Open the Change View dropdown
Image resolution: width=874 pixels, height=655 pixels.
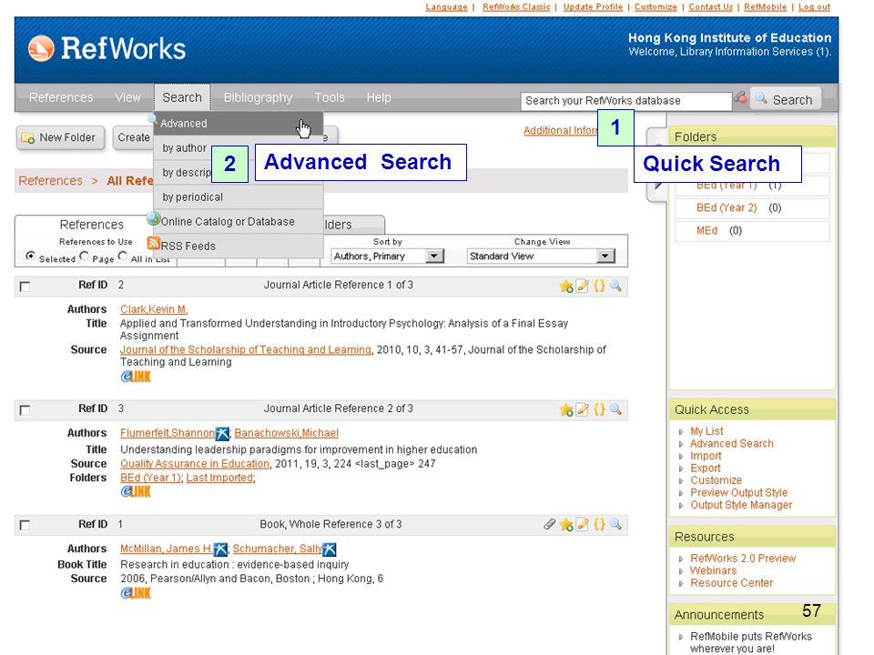point(541,257)
